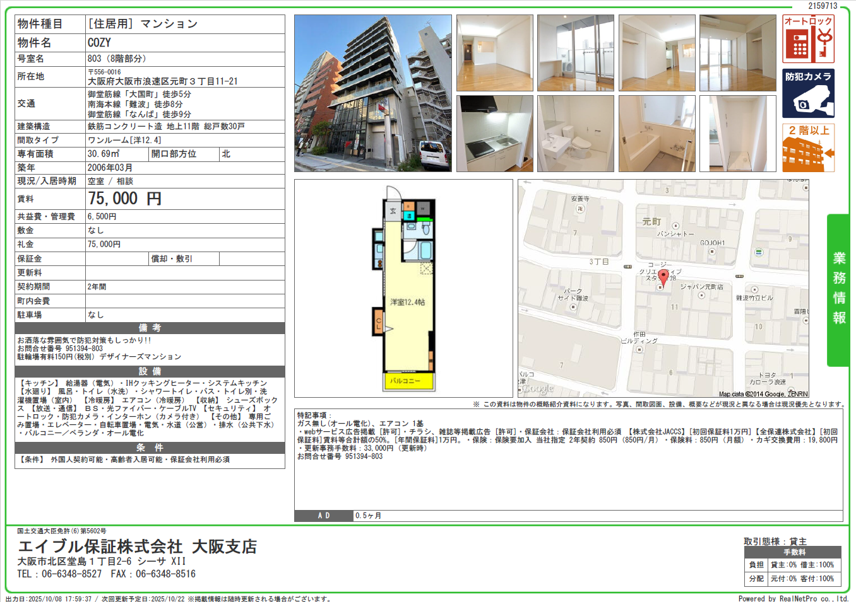856x602 pixels.
Task: Click the 防犯カメラ security camera icon
Action: click(808, 93)
